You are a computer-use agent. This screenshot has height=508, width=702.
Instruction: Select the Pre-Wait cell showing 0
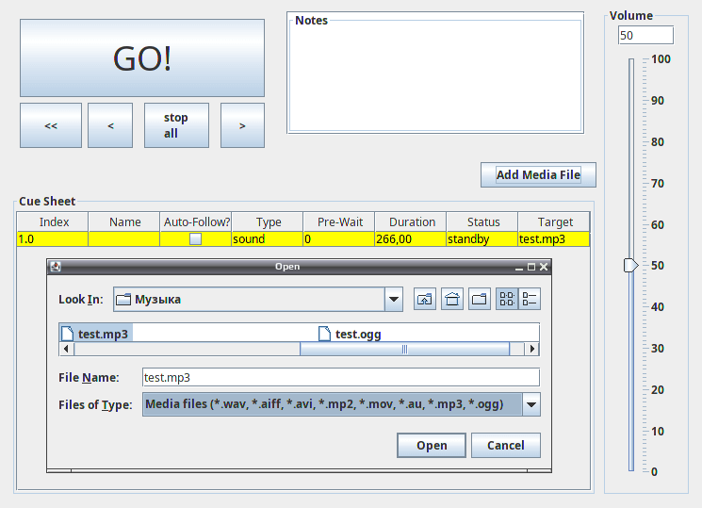click(x=339, y=238)
